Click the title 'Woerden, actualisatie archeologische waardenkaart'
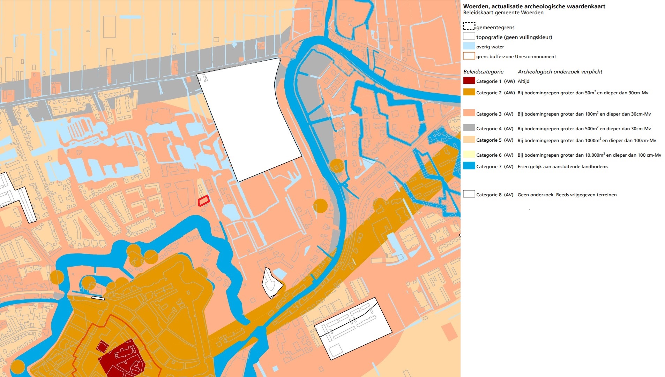This screenshot has height=377, width=665. pyautogui.click(x=534, y=6)
